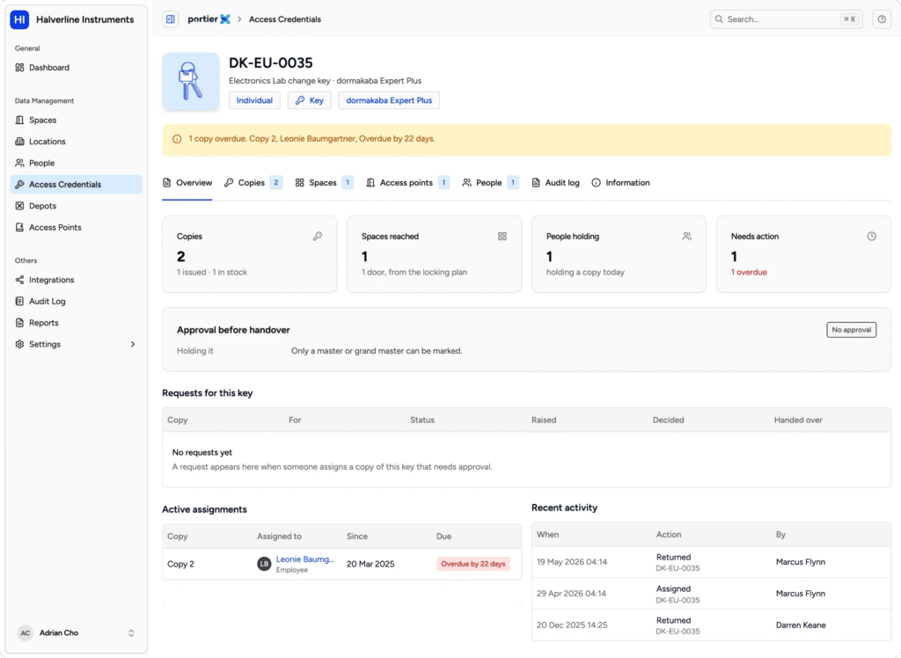Select the 29 Apr 2026 04:14 activity row

(711, 594)
